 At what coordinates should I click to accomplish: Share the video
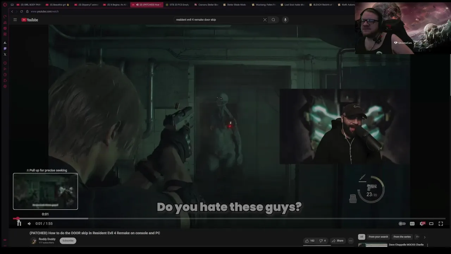pos(338,241)
